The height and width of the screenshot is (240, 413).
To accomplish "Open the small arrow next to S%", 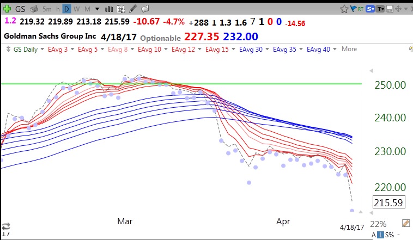I will (398, 235).
